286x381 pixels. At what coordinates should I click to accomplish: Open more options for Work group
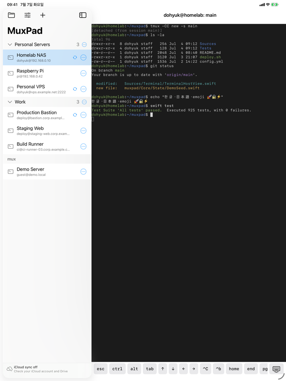click(84, 102)
